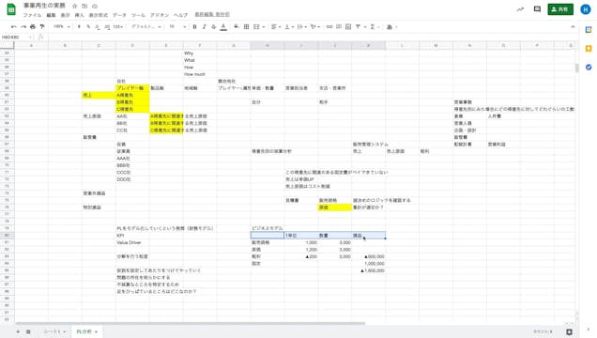Open the borders tool
Screen dimensions: 597x338
click(x=246, y=26)
